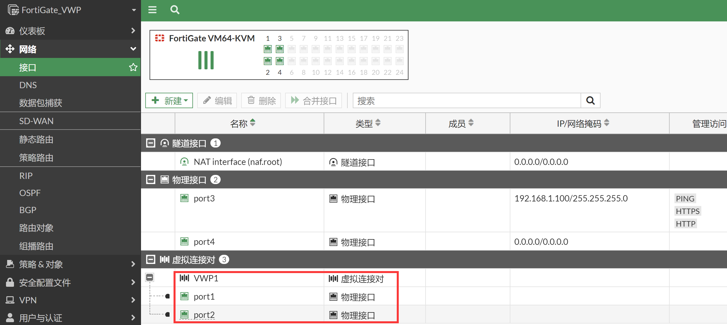Sort the table by 类型 column arrows
This screenshot has width=727, height=325.
point(378,123)
